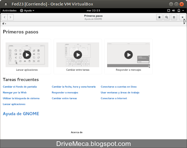Screen dimensions: 187x148
Task: Open Utilizar la búsqueda de sistema link
Action: click(21, 98)
